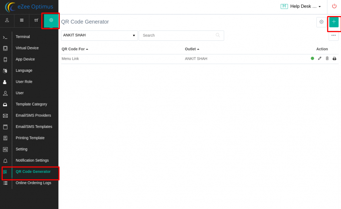Image resolution: width=341 pixels, height=209 pixels.
Task: Open the user profile tab icon
Action: point(7,20)
